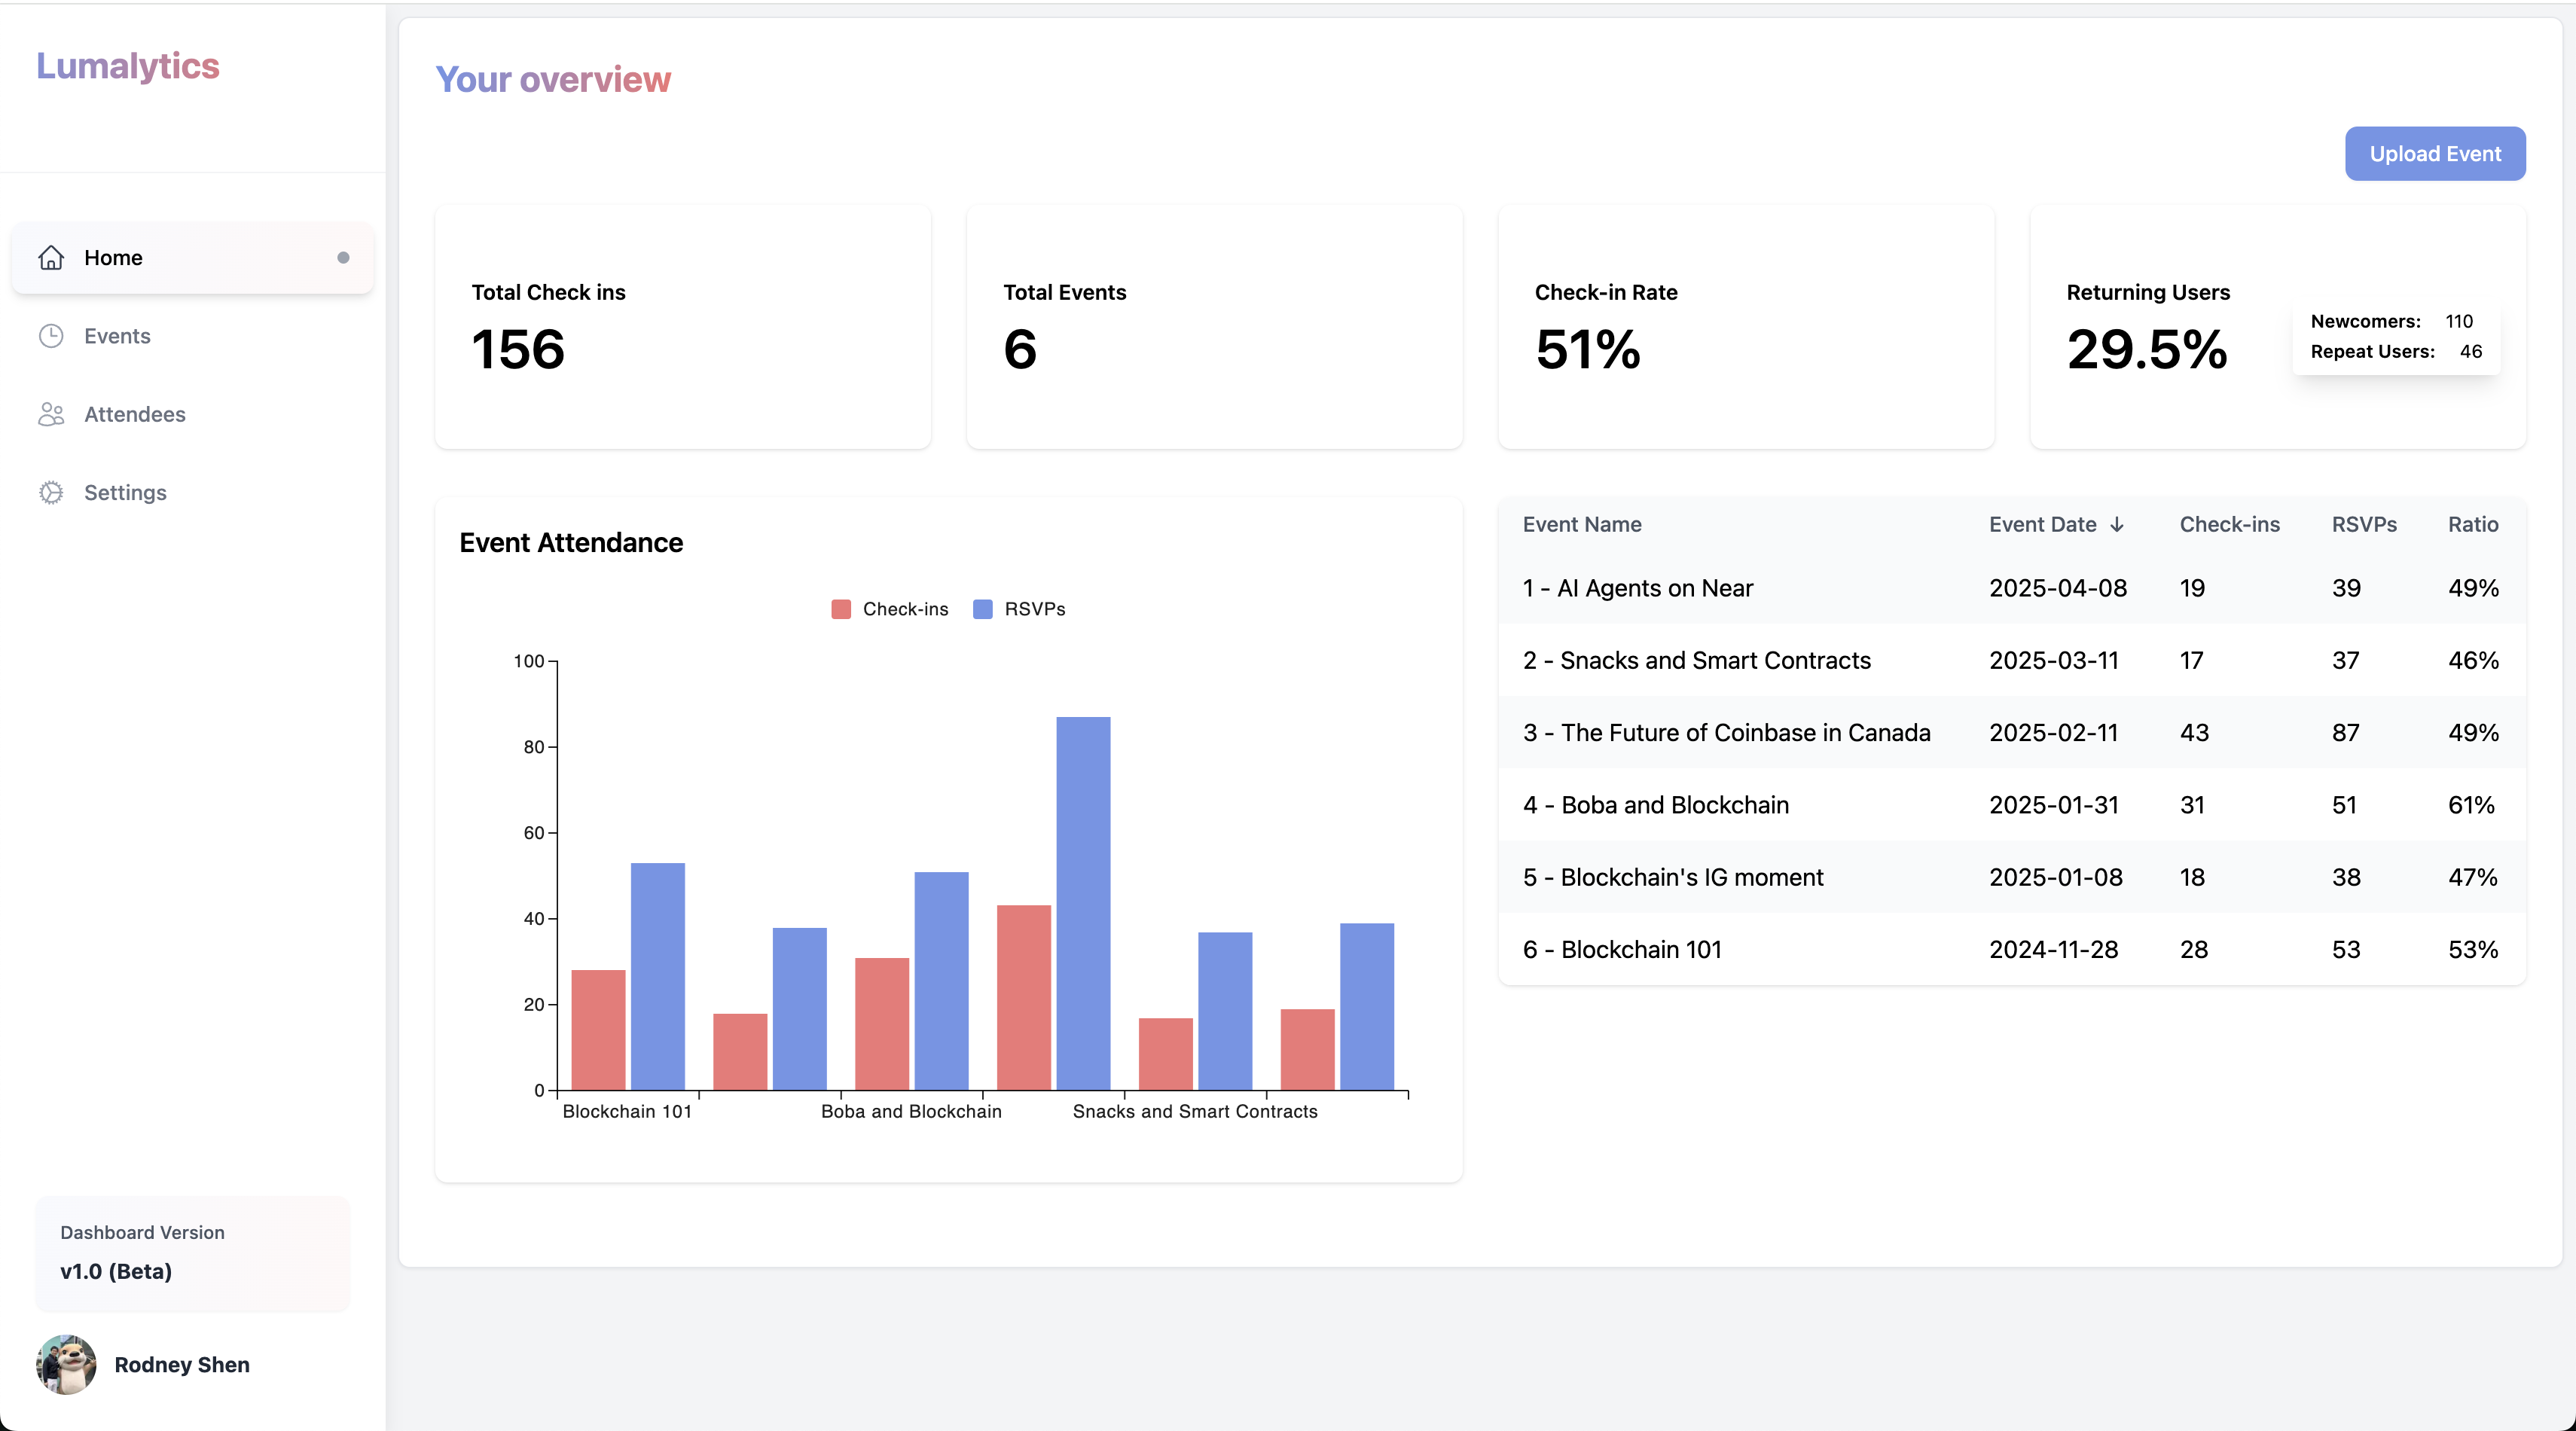Screen dimensions: 2576x1431
Task: Click Rodney Shen's avatar picture
Action: point(66,1364)
